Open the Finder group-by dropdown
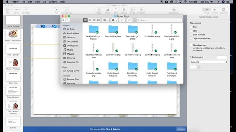This screenshot has width=236, height=132. 106,20
